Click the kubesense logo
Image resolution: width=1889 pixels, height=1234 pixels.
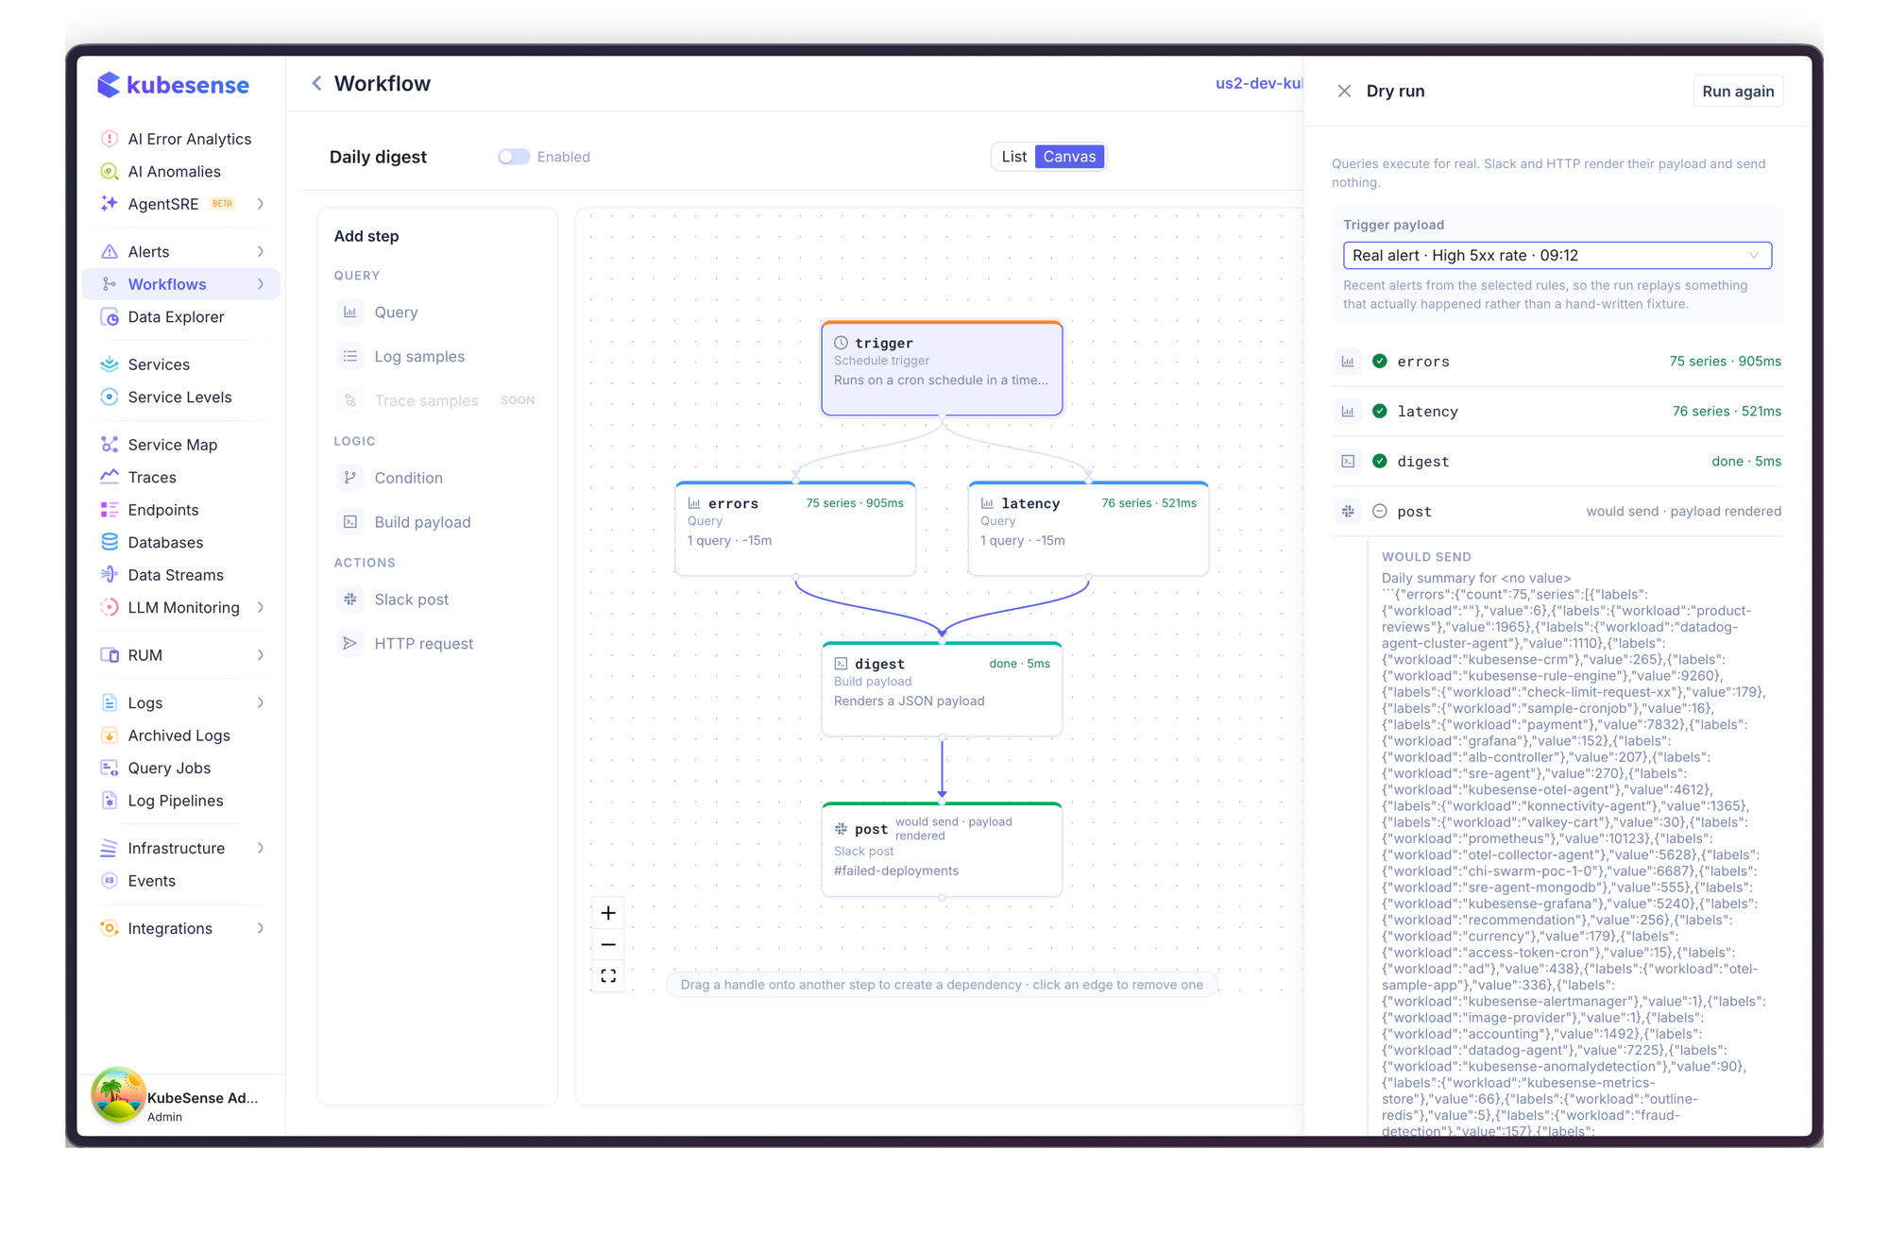174,85
